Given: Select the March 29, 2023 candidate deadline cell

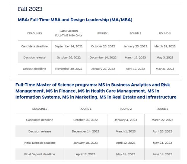Looking at the screenshot, I should (x=165, y=46).
